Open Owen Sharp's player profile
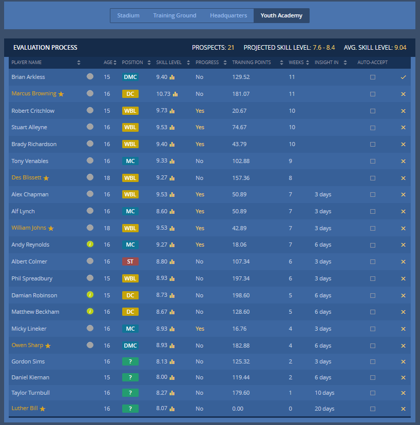 (27, 346)
